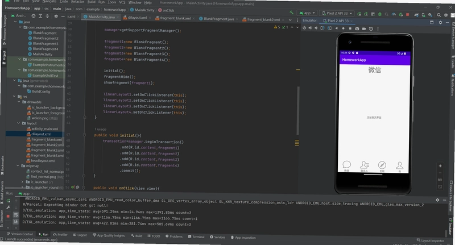Toggle scroll to end in Run console
Viewport: 455px width, 245px height.
pos(16,222)
